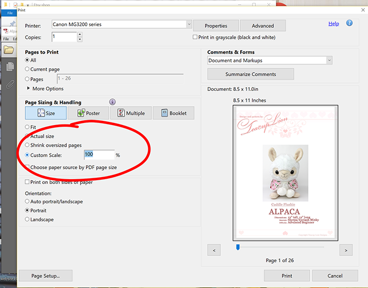
Task: Go to the next preview page
Action: point(346,250)
